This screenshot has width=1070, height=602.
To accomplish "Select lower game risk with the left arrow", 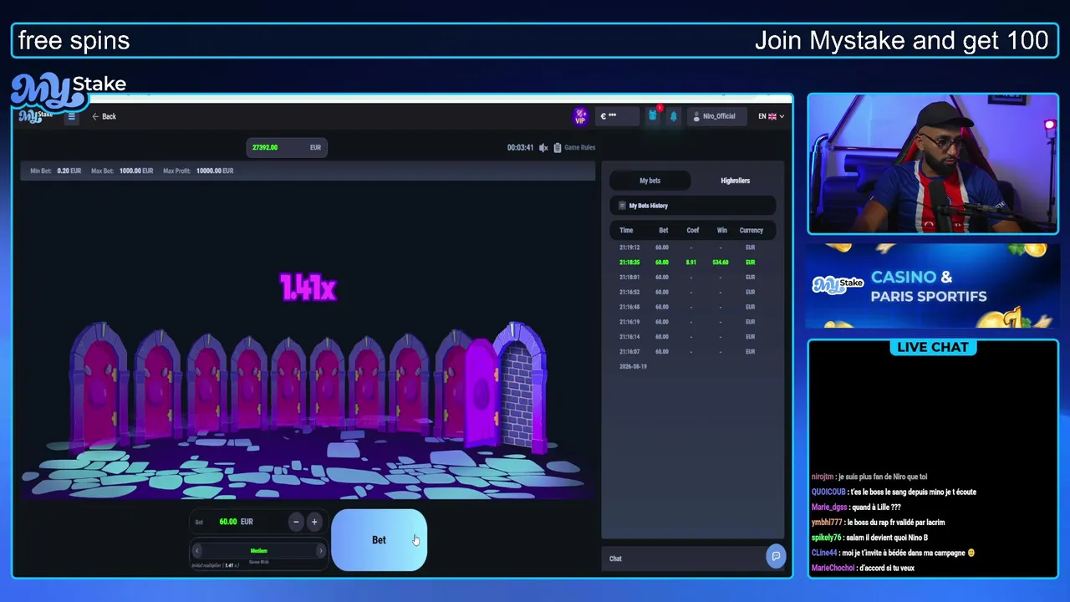I will [197, 550].
